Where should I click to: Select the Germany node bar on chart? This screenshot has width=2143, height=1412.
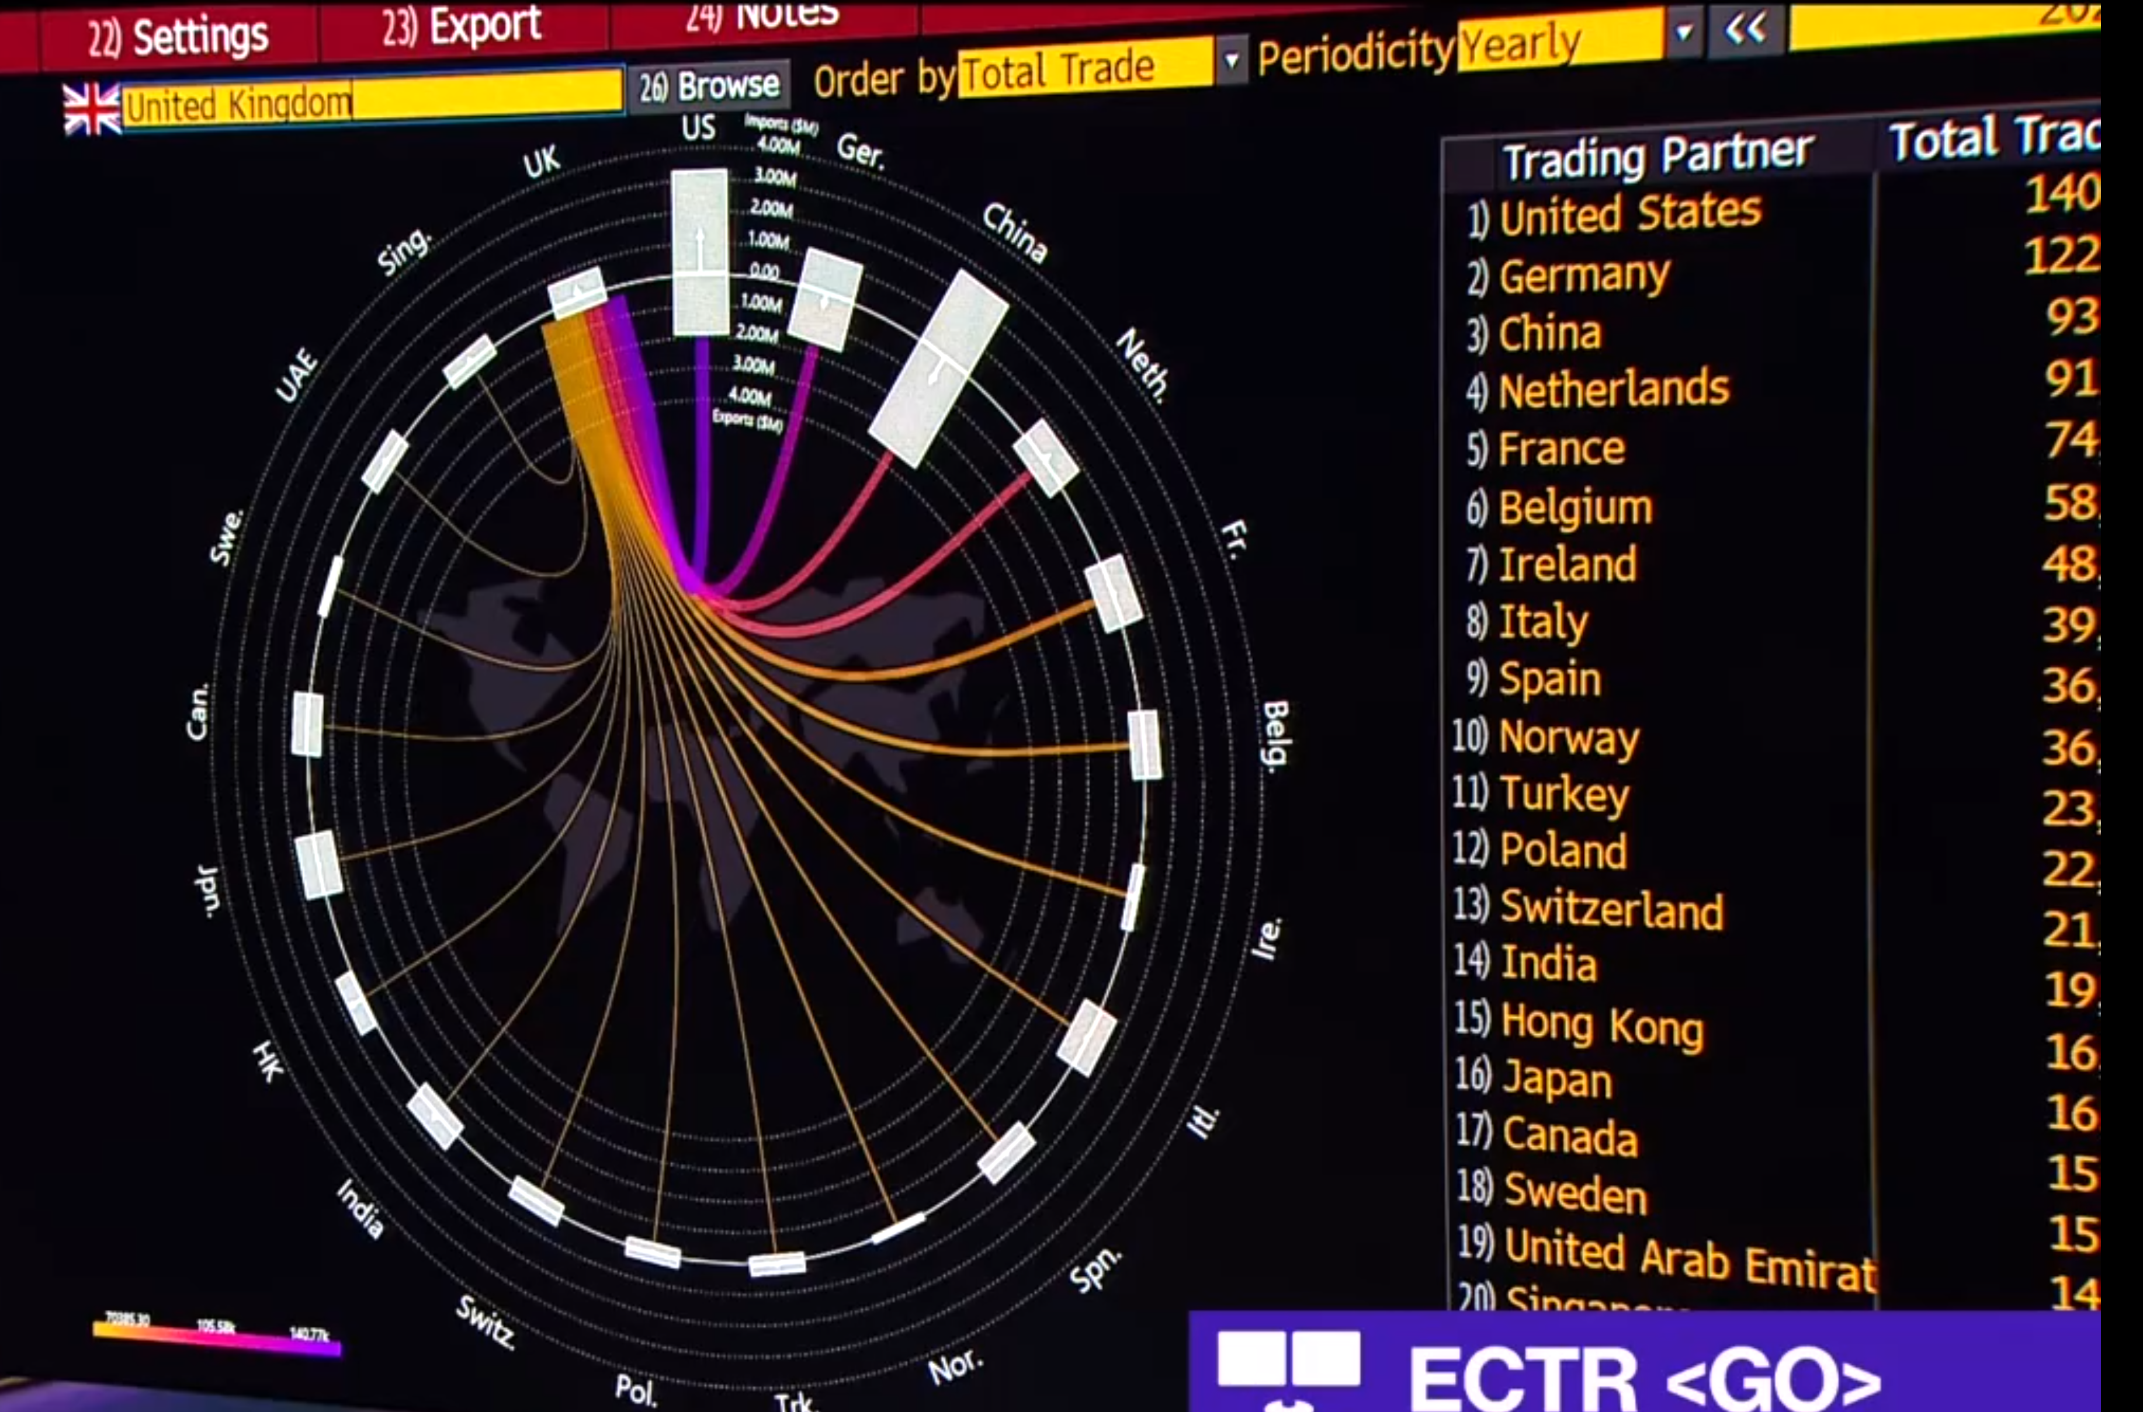tap(824, 300)
